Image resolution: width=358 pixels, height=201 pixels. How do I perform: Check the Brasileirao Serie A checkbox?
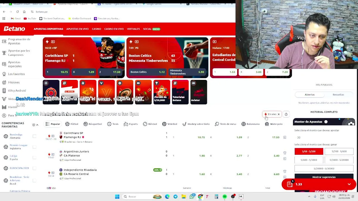(x=34, y=180)
